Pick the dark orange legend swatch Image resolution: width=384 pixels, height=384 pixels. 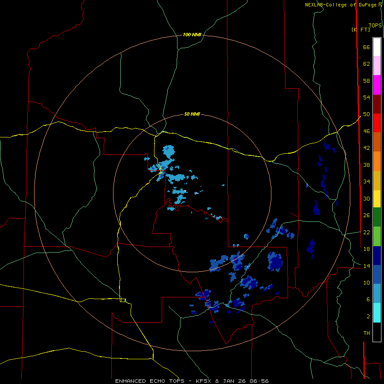377,142
